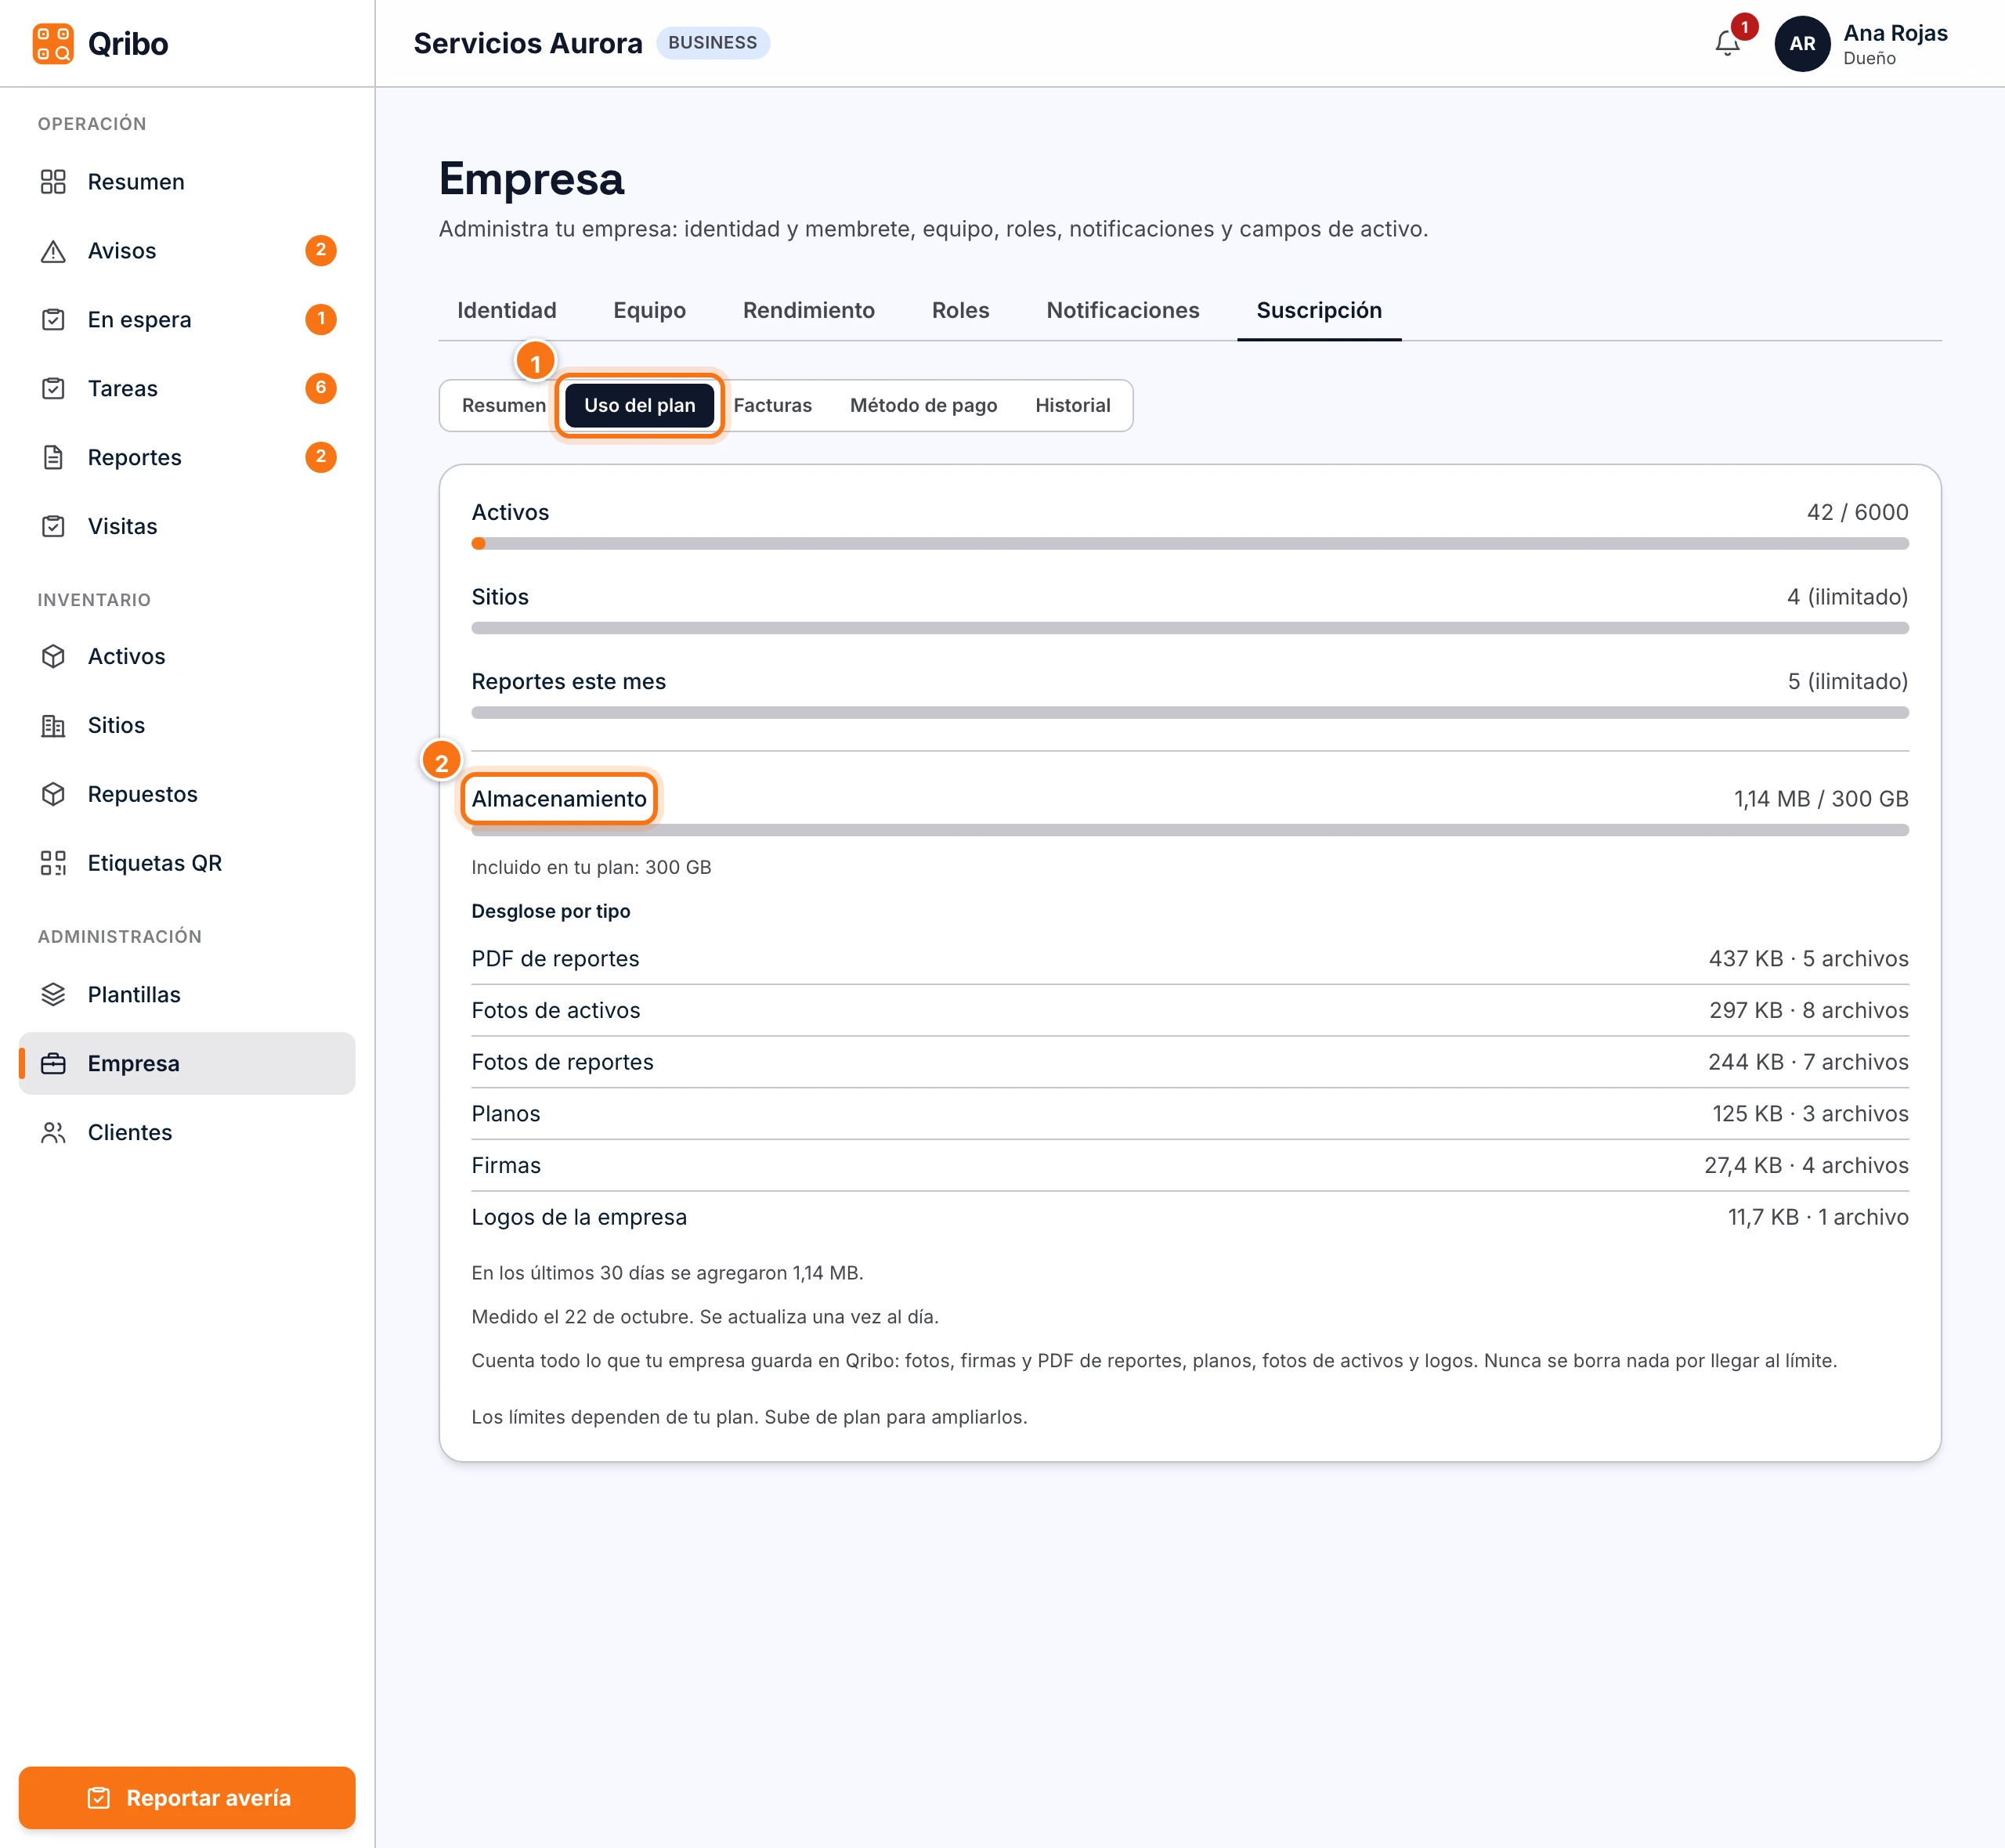Click the En espera clipboard icon
Viewport: 2005px width, 1848px height.
[53, 320]
